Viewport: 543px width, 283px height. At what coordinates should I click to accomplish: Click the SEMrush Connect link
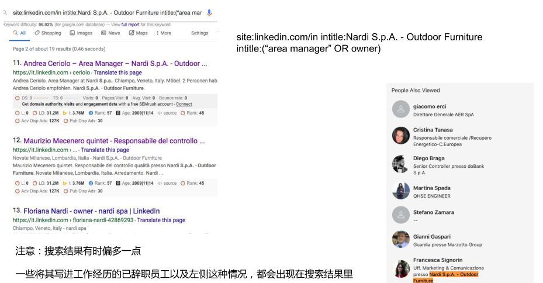tap(184, 104)
